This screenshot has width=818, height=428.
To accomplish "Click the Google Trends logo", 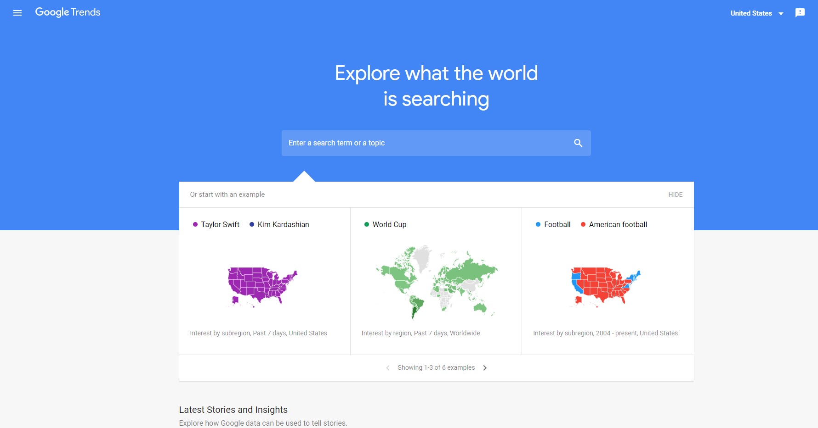I will pos(68,12).
